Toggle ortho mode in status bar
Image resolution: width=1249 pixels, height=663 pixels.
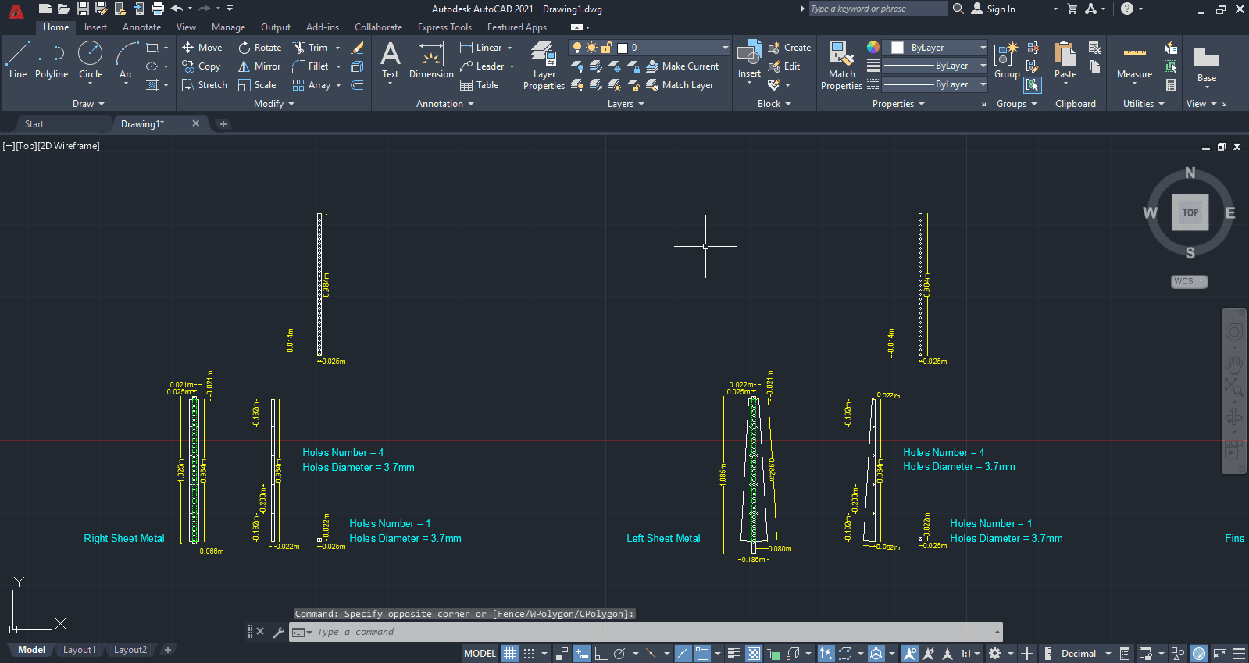pos(601,654)
